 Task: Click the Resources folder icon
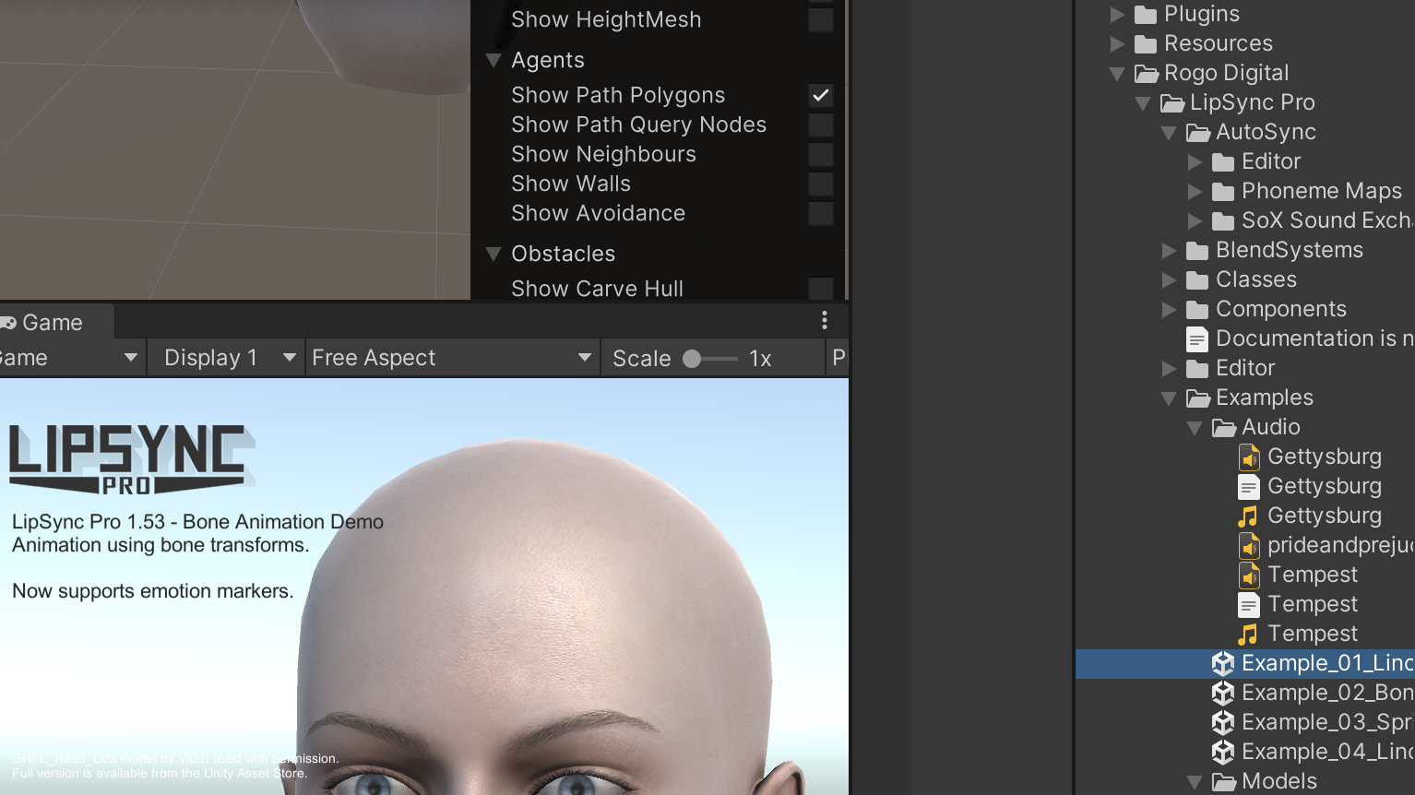[1146, 43]
